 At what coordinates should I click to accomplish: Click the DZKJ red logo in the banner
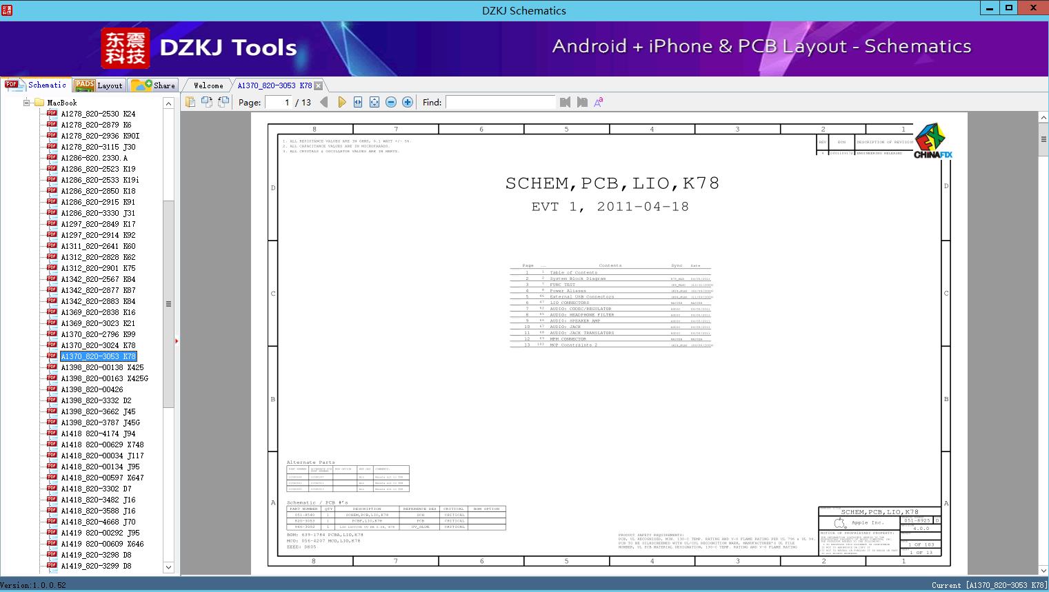126,48
